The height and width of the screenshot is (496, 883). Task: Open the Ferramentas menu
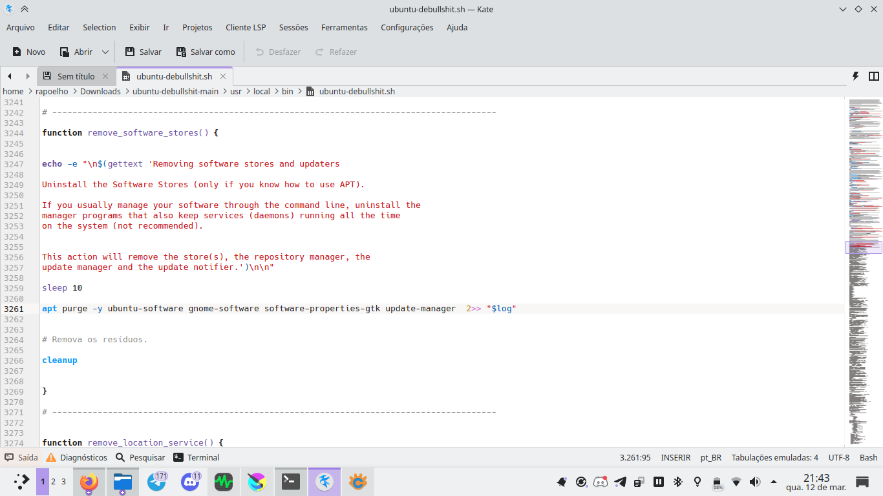345,27
